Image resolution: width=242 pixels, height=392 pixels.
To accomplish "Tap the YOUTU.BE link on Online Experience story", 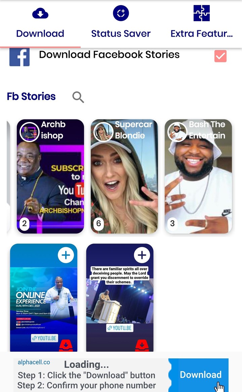I will click(45, 338).
